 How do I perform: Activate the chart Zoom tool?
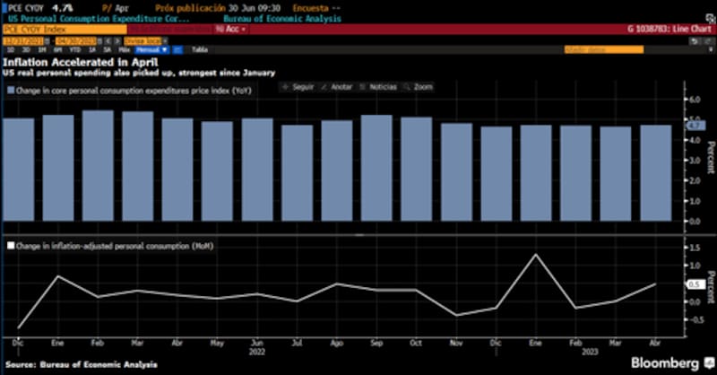(x=419, y=87)
